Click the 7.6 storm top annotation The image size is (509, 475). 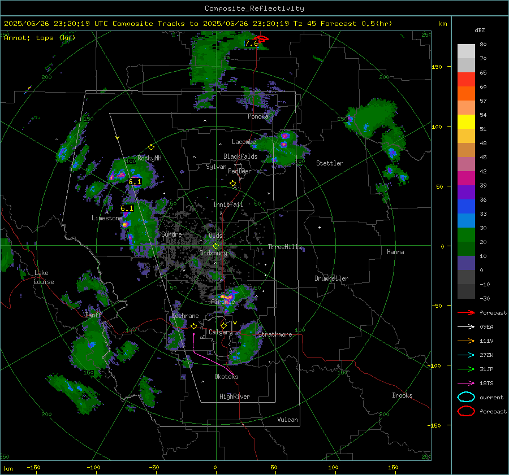pyautogui.click(x=251, y=43)
